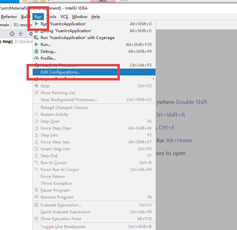Select Quick Evaluate Expression
The height and width of the screenshot is (230, 237).
tap(94, 212)
